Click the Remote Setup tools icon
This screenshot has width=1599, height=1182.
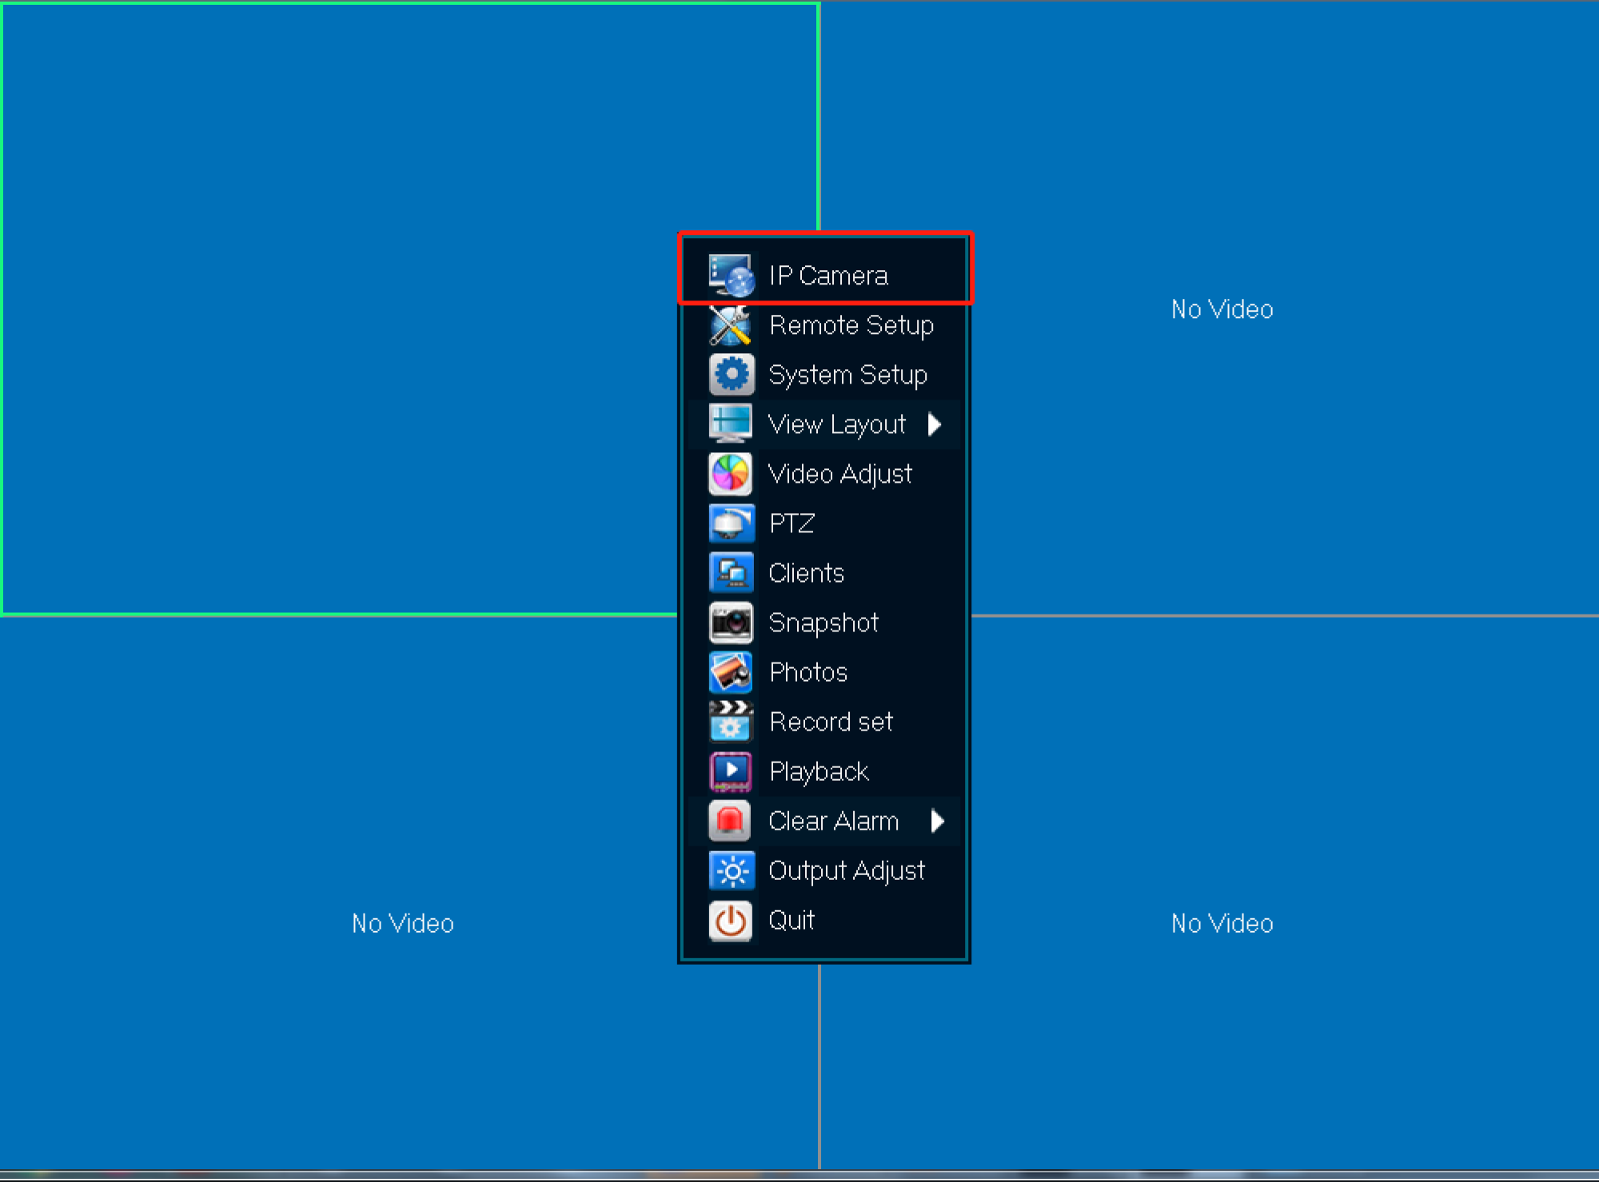click(x=731, y=325)
